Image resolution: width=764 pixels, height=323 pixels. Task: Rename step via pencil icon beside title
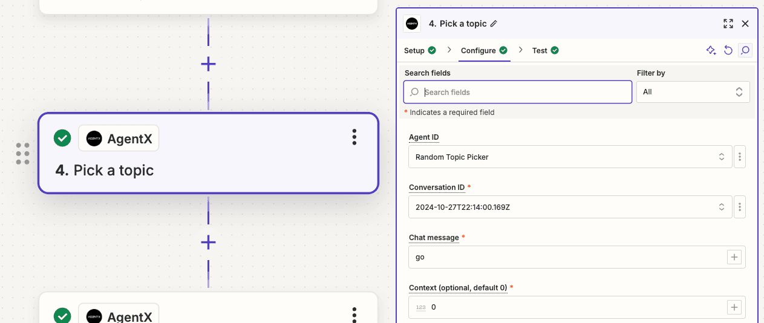(494, 24)
